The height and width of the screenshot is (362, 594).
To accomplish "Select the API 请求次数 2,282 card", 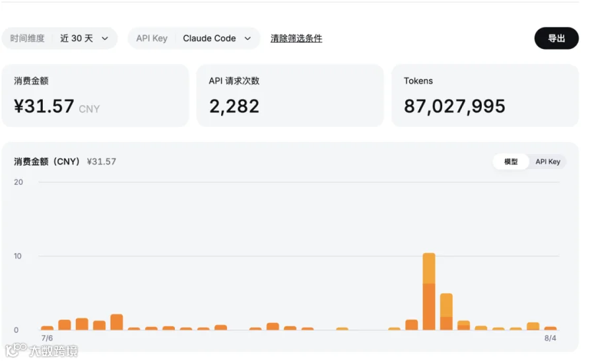I will 290,96.
